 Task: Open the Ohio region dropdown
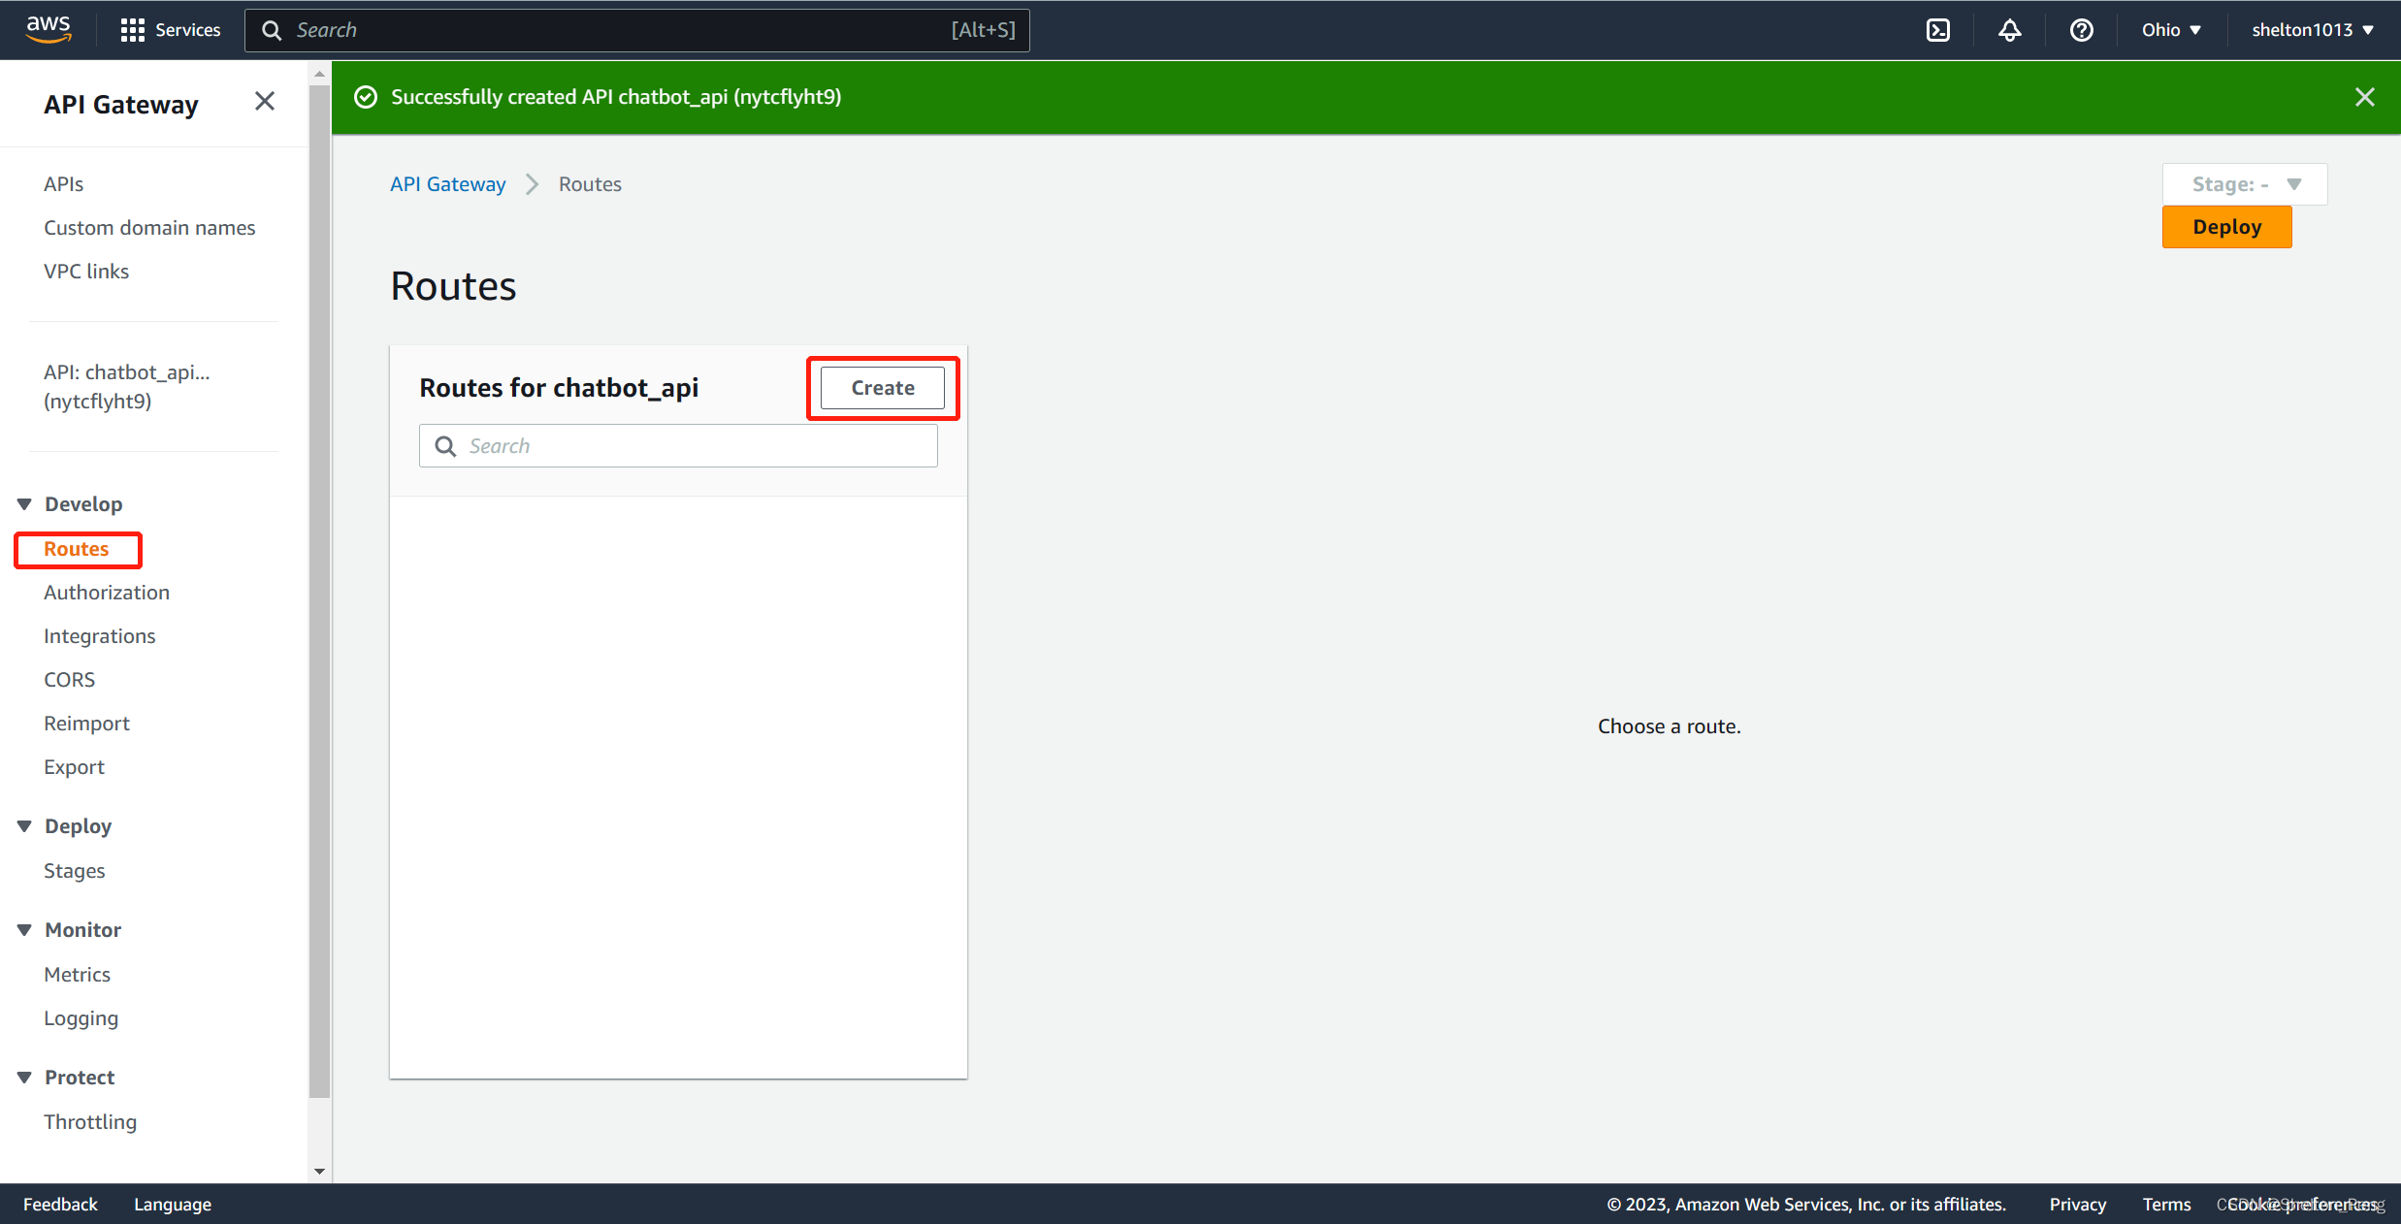pyautogui.click(x=2171, y=30)
